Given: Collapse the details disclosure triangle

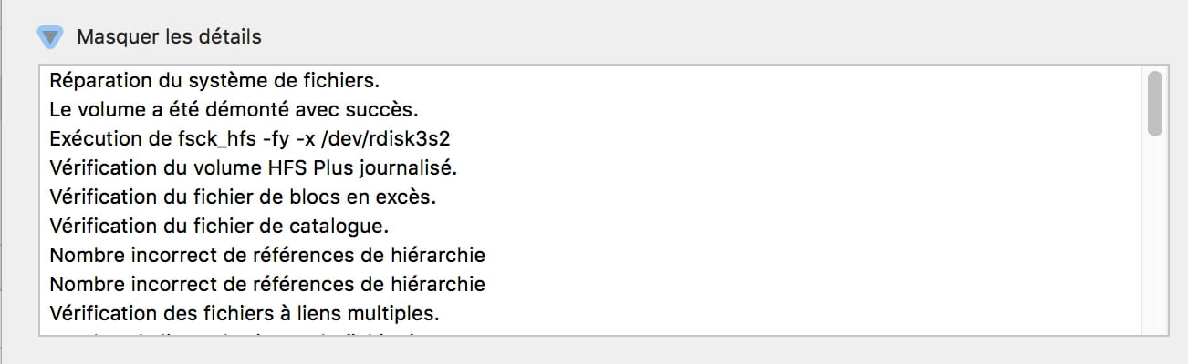Looking at the screenshot, I should 50,37.
